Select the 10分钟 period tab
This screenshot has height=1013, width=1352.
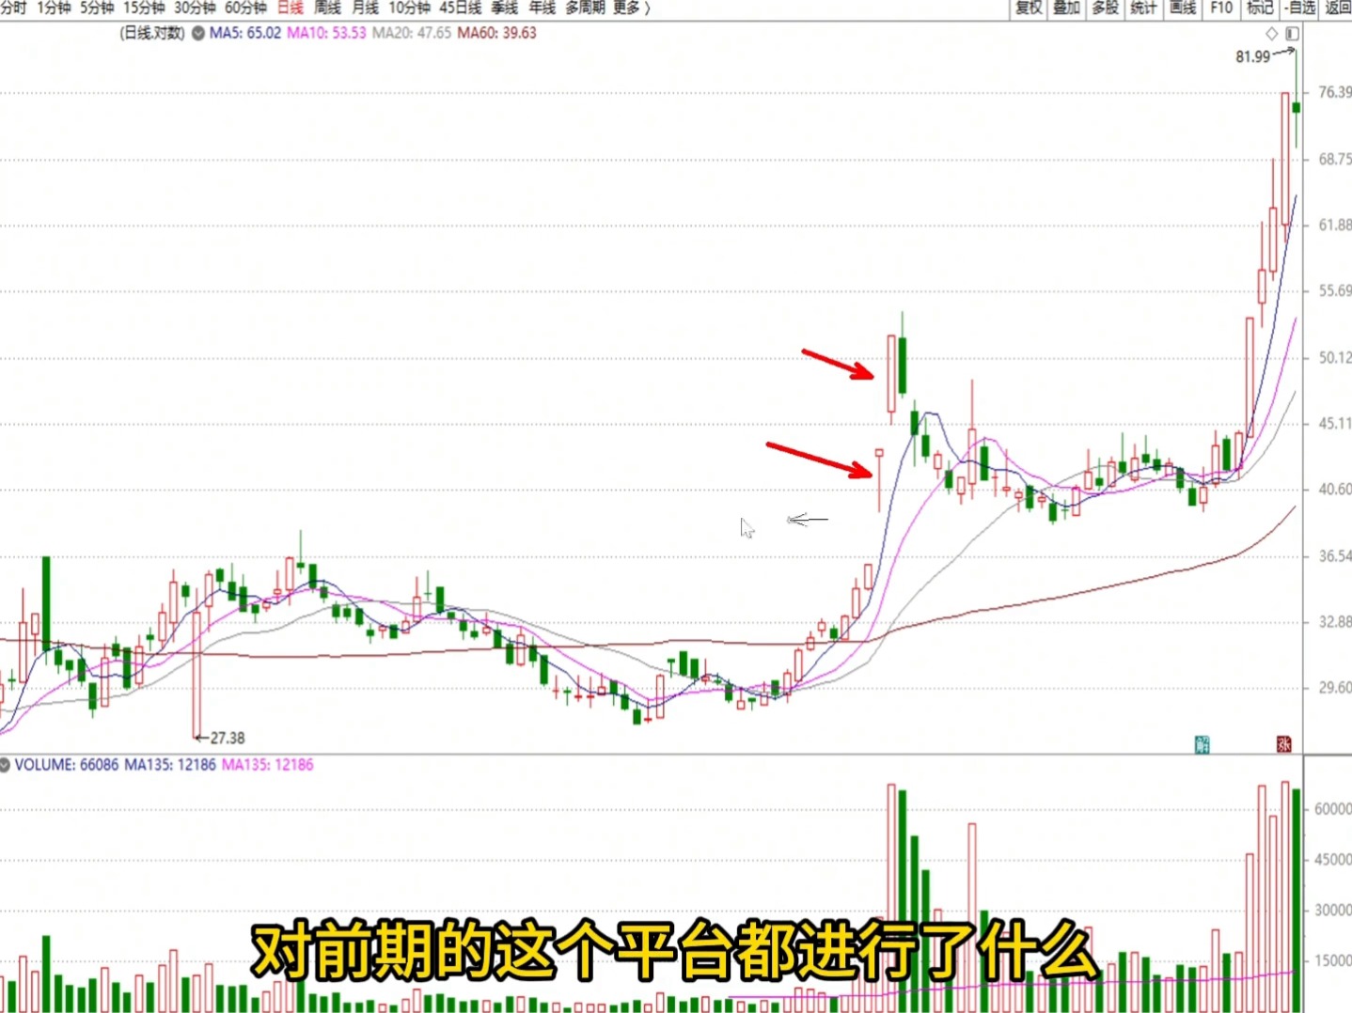click(x=410, y=8)
